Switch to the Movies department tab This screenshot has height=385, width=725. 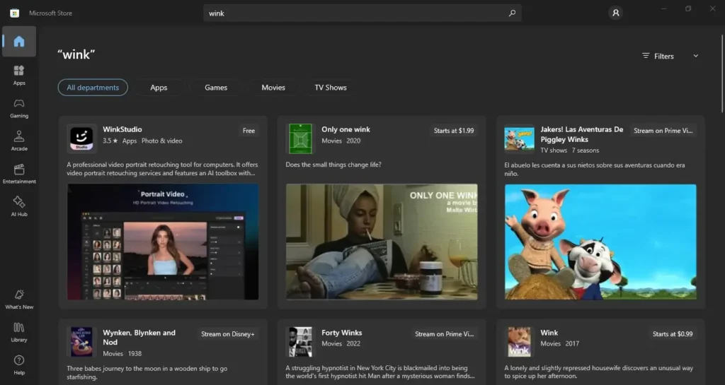coord(273,87)
